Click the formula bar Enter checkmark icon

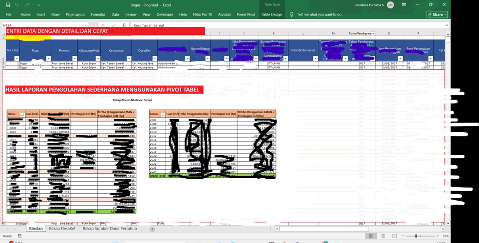click(113, 25)
